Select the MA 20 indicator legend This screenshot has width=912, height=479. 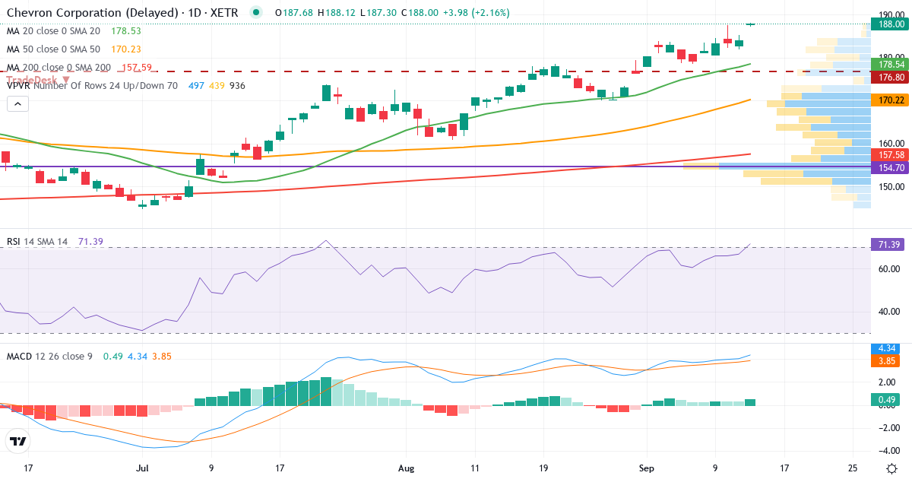pos(53,31)
